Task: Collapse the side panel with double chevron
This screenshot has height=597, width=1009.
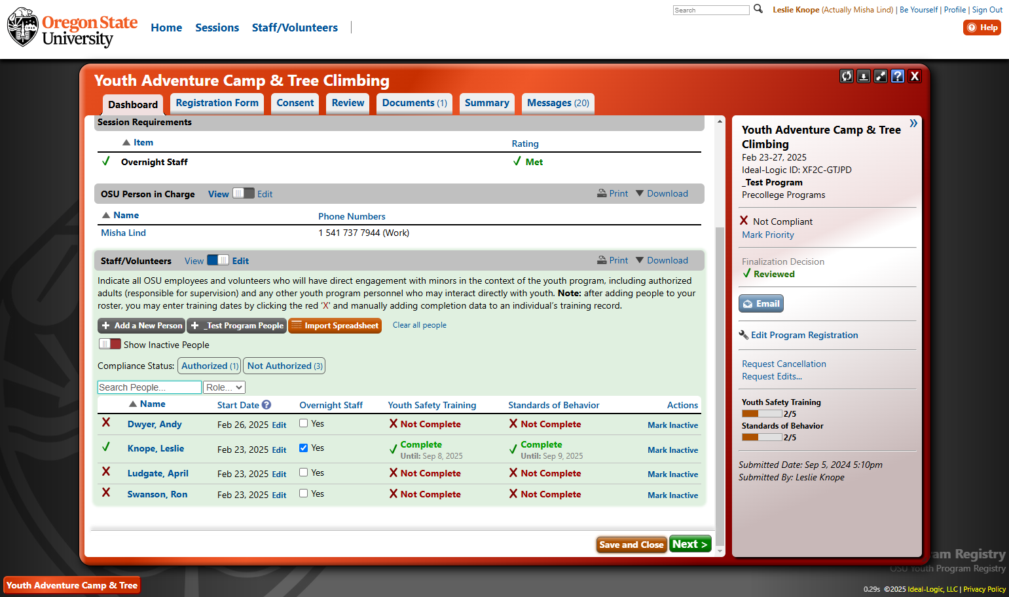Action: tap(913, 123)
